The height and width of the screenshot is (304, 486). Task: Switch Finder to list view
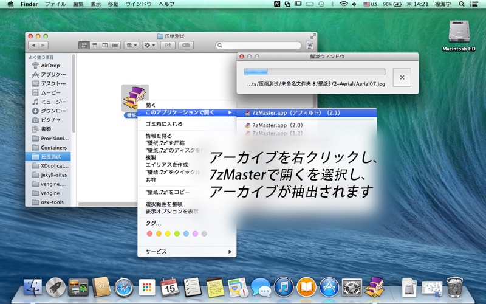pyautogui.click(x=95, y=45)
